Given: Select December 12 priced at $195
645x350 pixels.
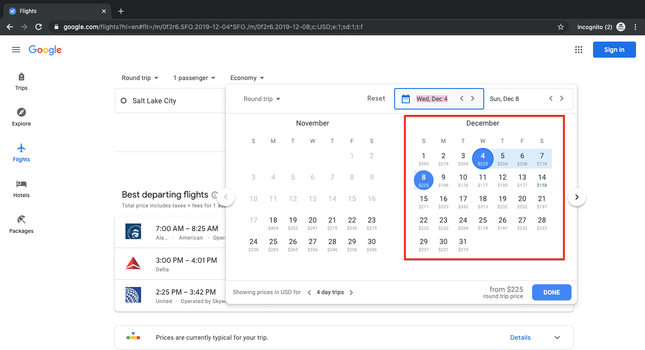Looking at the screenshot, I should (x=503, y=180).
